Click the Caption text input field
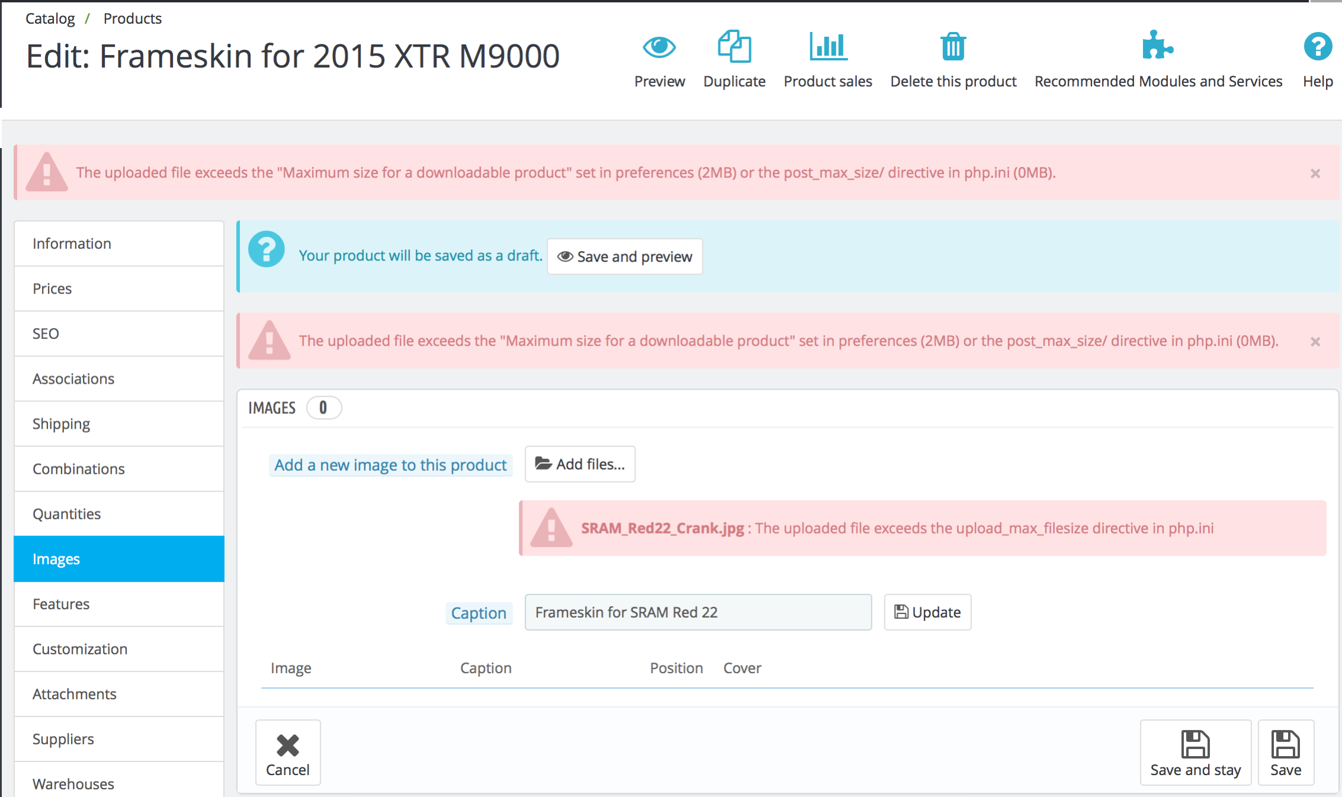The width and height of the screenshot is (1342, 797). click(x=698, y=612)
